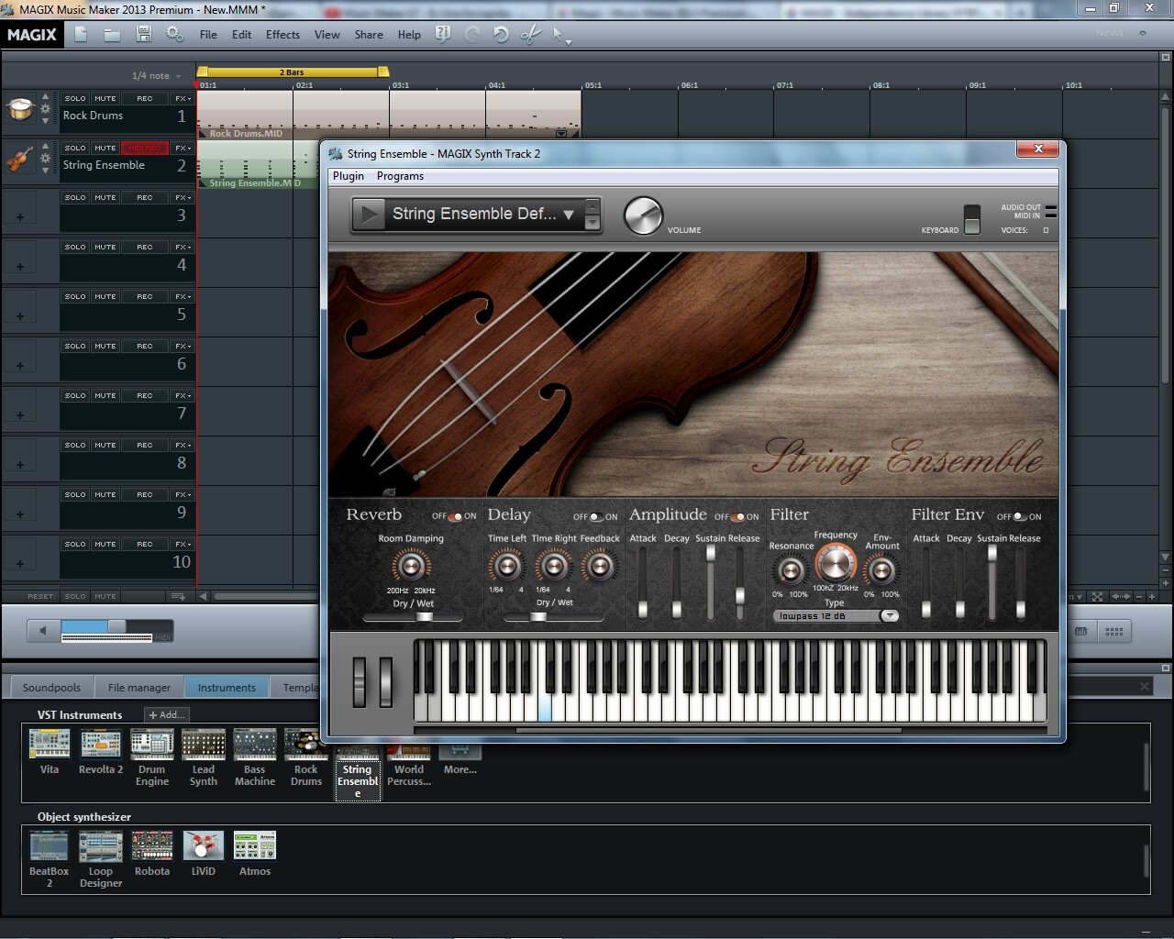
Task: Click the undo arrow icon
Action: 501,35
